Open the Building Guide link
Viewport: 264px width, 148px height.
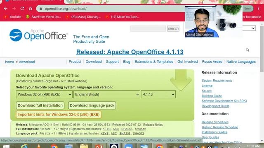click(x=212, y=96)
